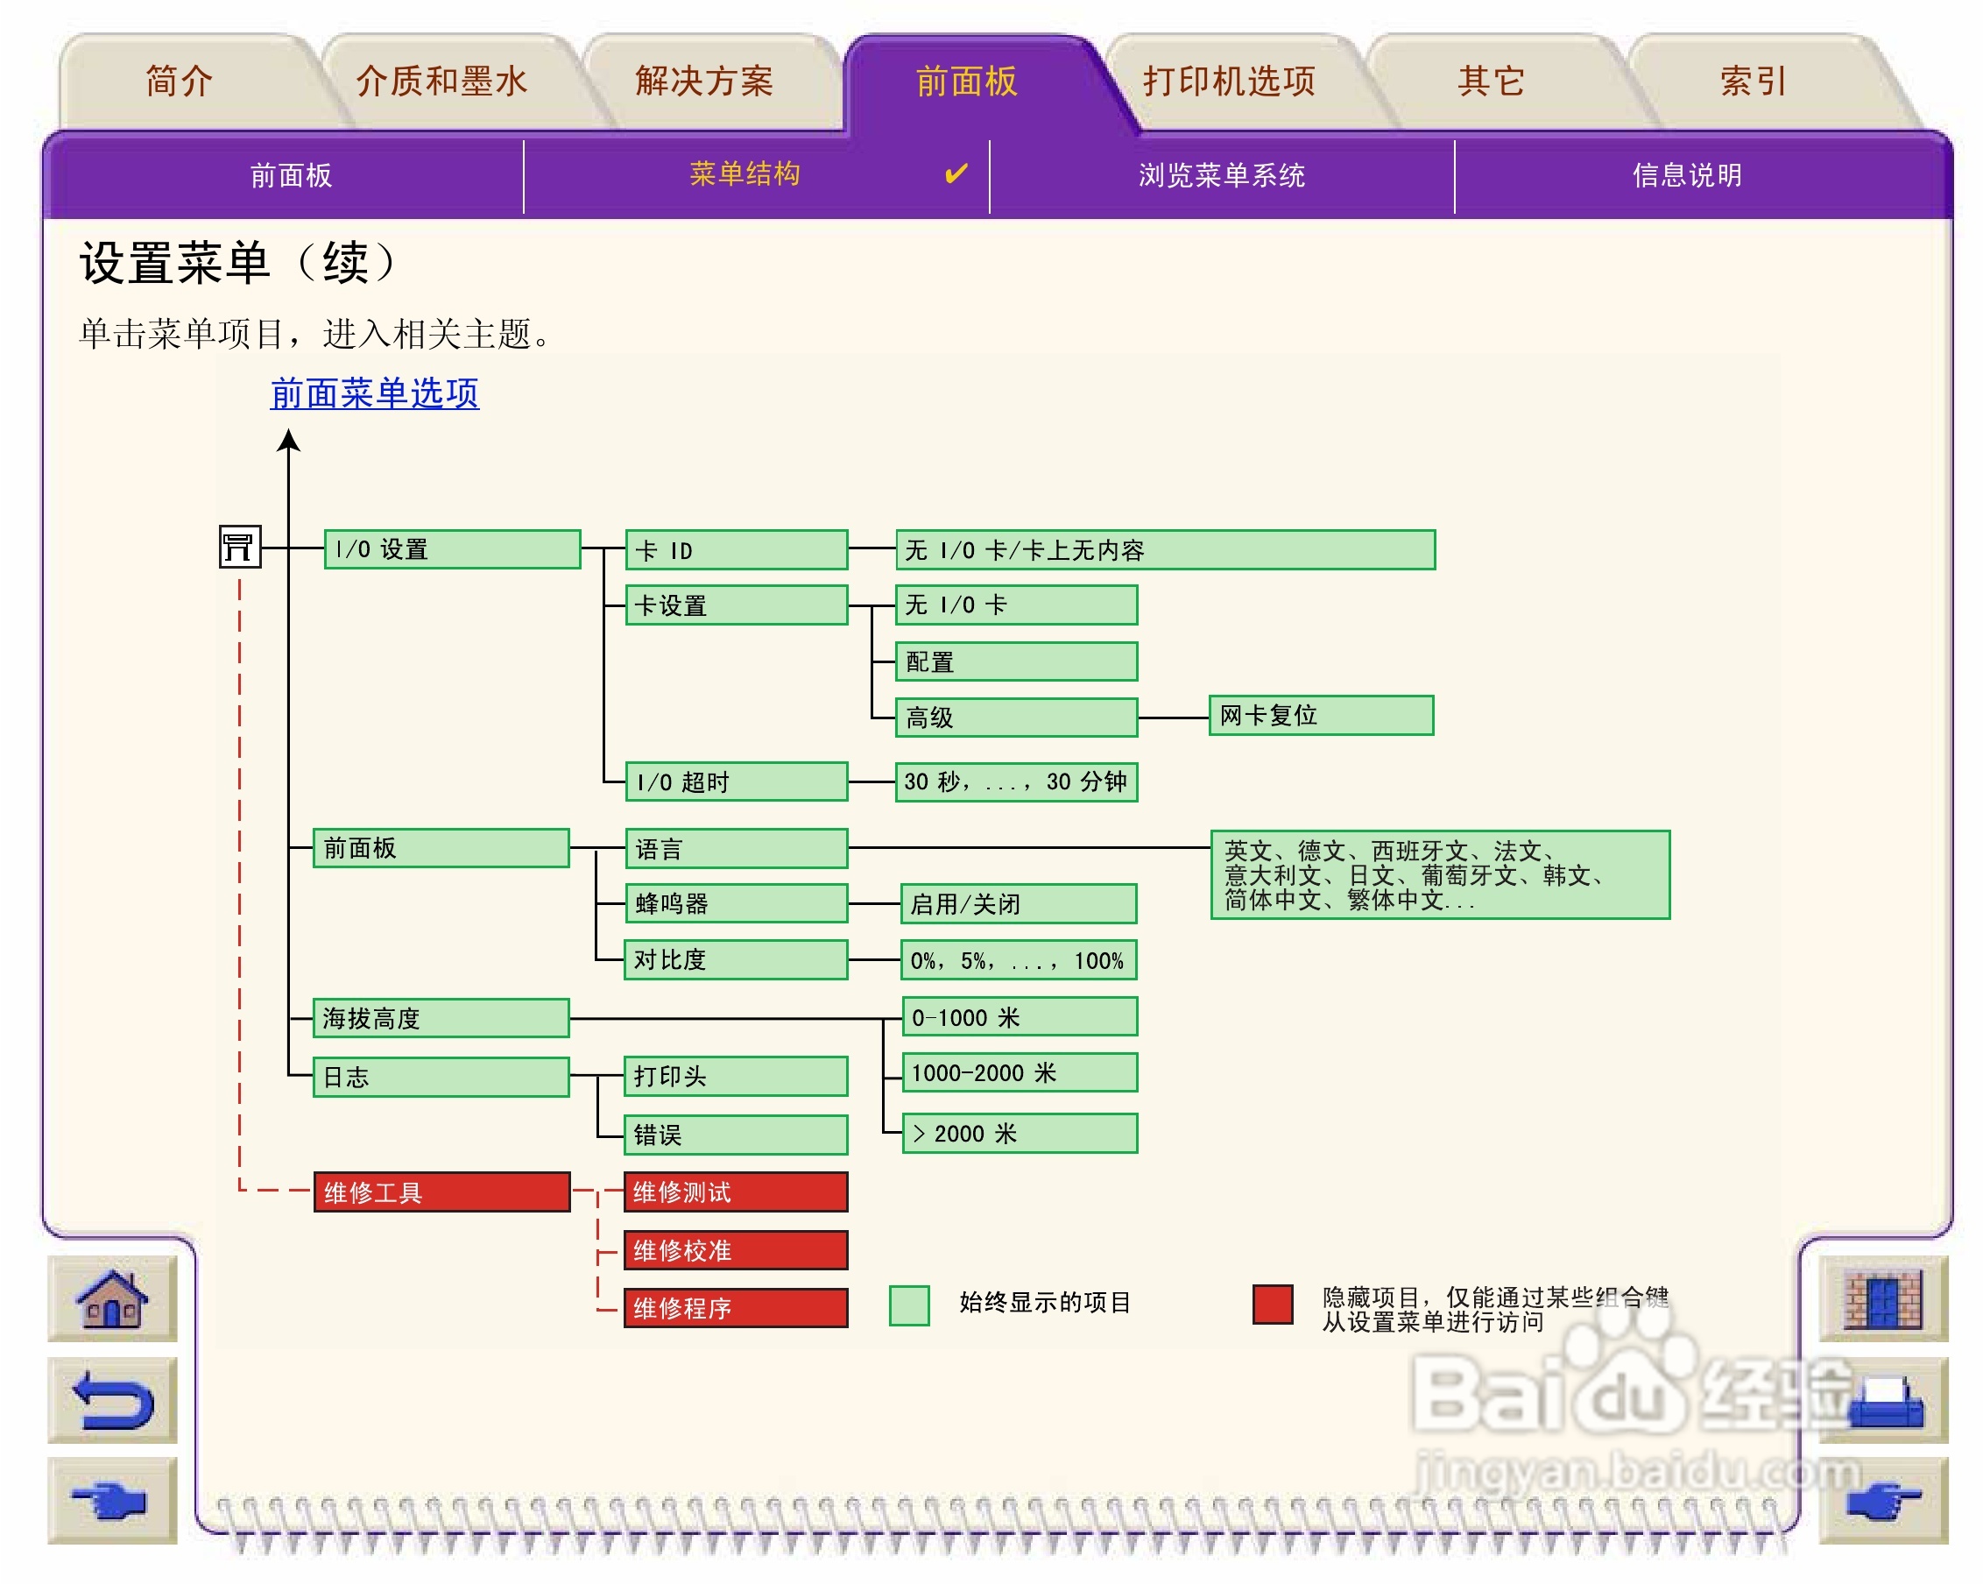Click the red 维修工具 item
1983x1584 pixels.
pos(441,1192)
